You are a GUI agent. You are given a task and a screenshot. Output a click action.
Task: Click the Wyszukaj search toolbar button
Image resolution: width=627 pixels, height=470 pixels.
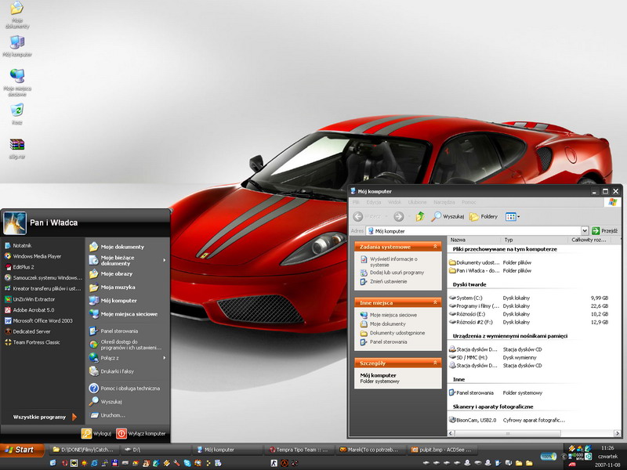click(x=448, y=216)
